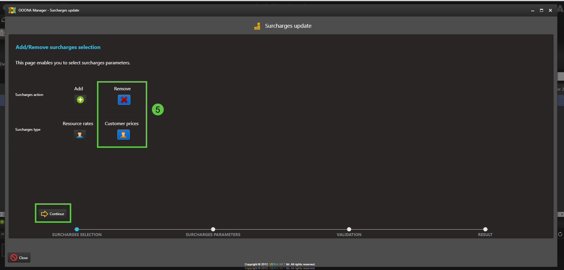Maximize the Surcharges update window

(x=542, y=10)
